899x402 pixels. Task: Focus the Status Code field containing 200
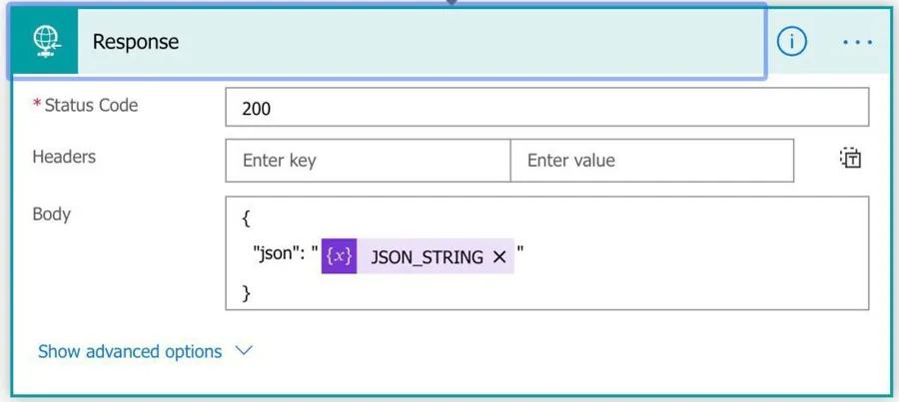(x=546, y=108)
